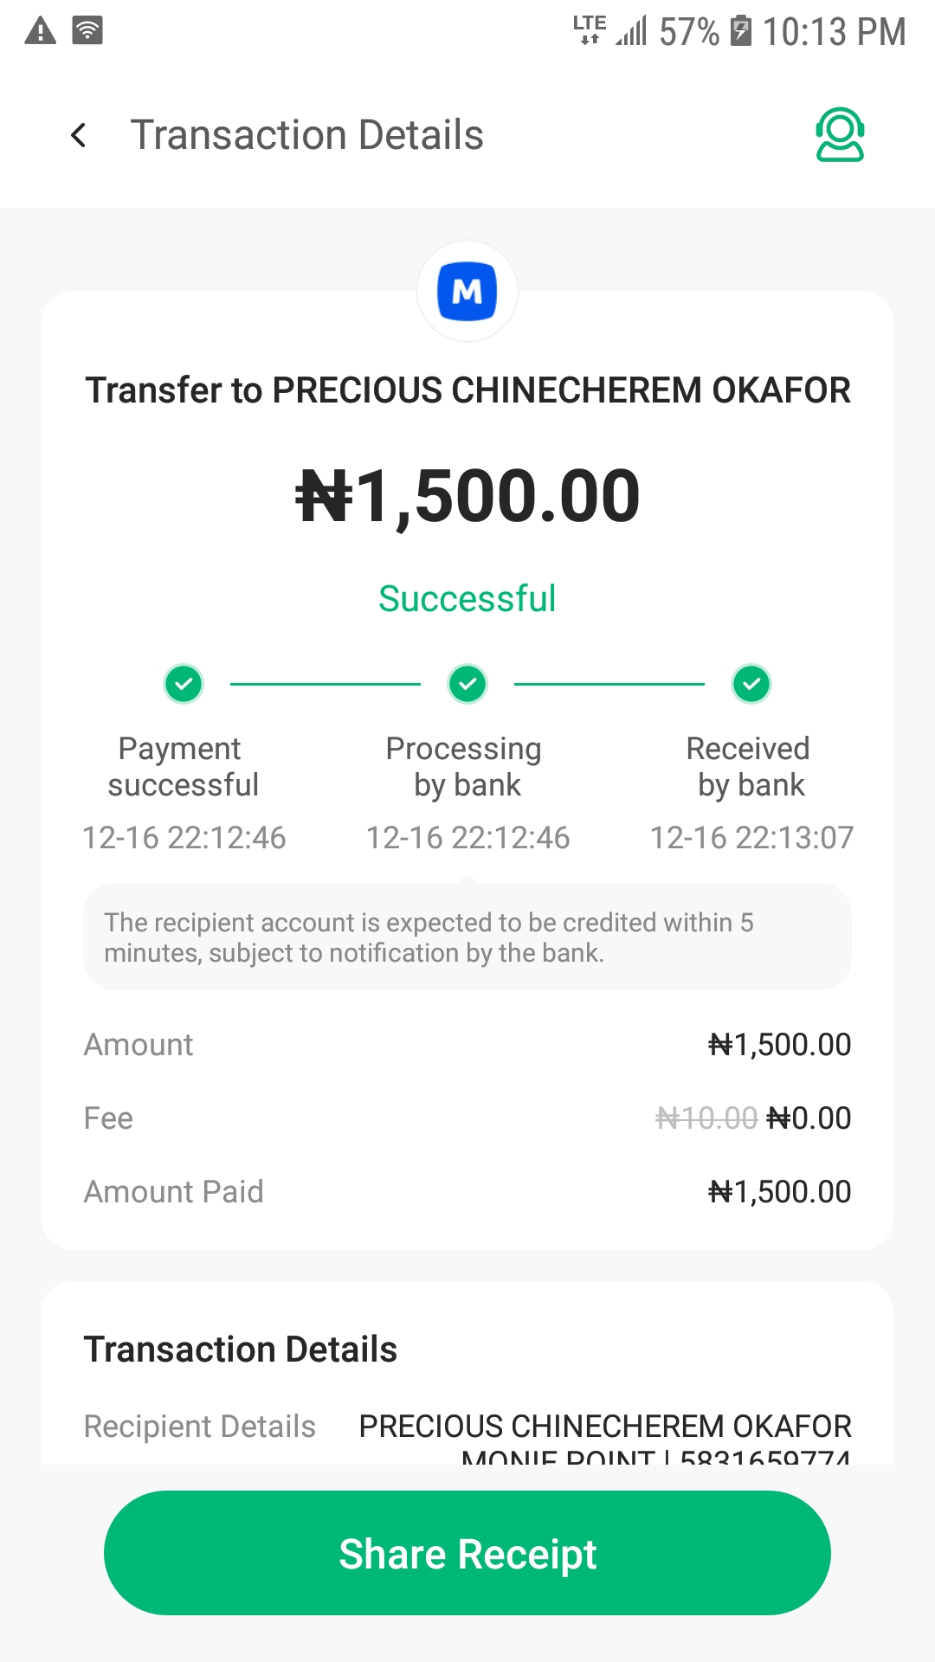The image size is (935, 1662).
Task: Tap the Wi-Fi status bar icon
Action: click(x=87, y=31)
